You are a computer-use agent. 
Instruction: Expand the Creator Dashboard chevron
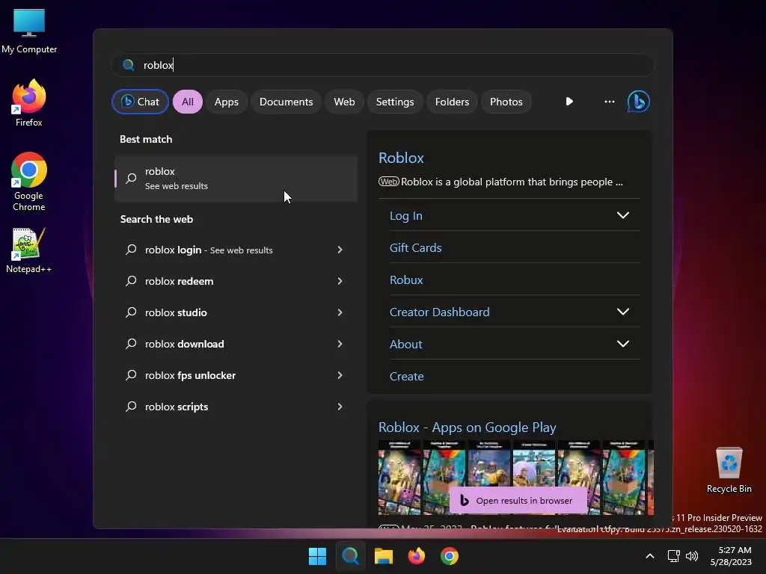pyautogui.click(x=623, y=312)
